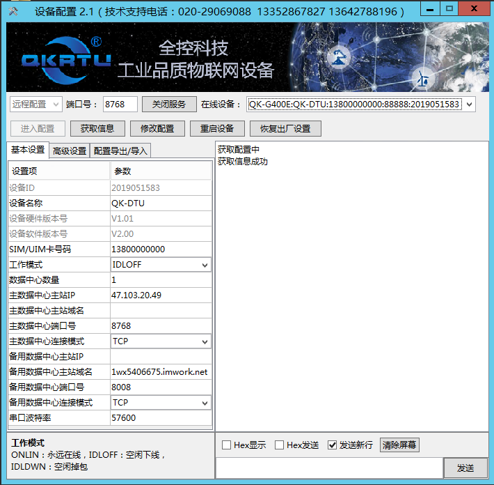Click the 恢复出厂设置 button
Image resolution: width=494 pixels, height=485 pixels.
285,128
